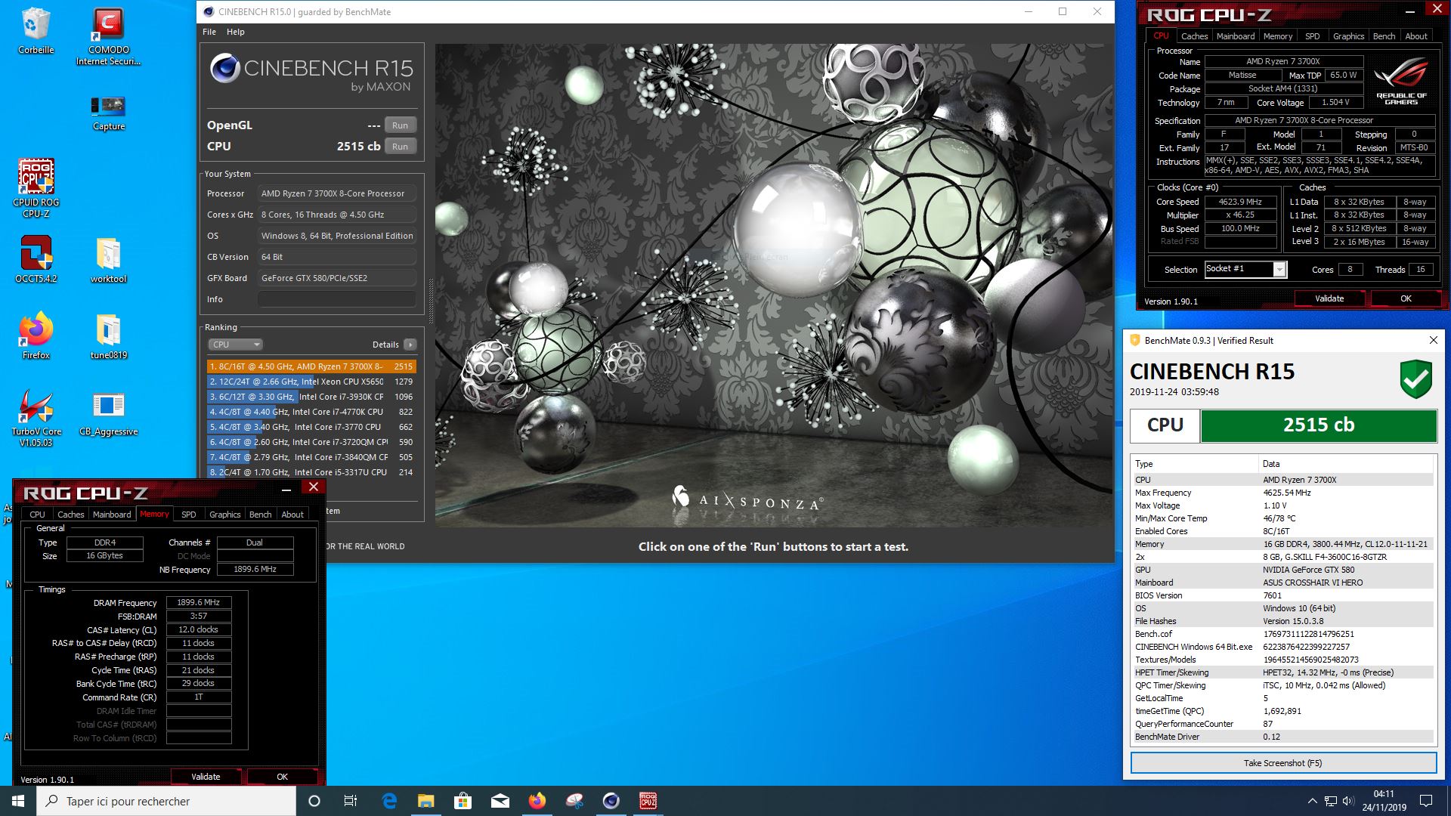Open COMODO Internet Security desktop icon
This screenshot has width=1451, height=816.
(108, 36)
